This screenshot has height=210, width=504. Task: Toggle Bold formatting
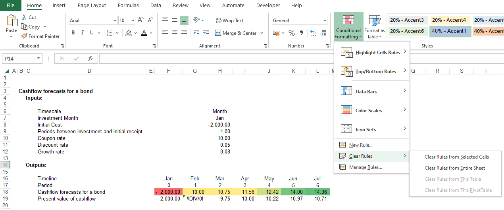[x=73, y=33]
